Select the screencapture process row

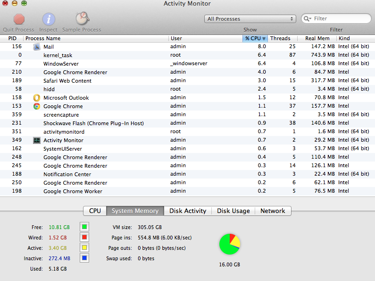[188, 115]
